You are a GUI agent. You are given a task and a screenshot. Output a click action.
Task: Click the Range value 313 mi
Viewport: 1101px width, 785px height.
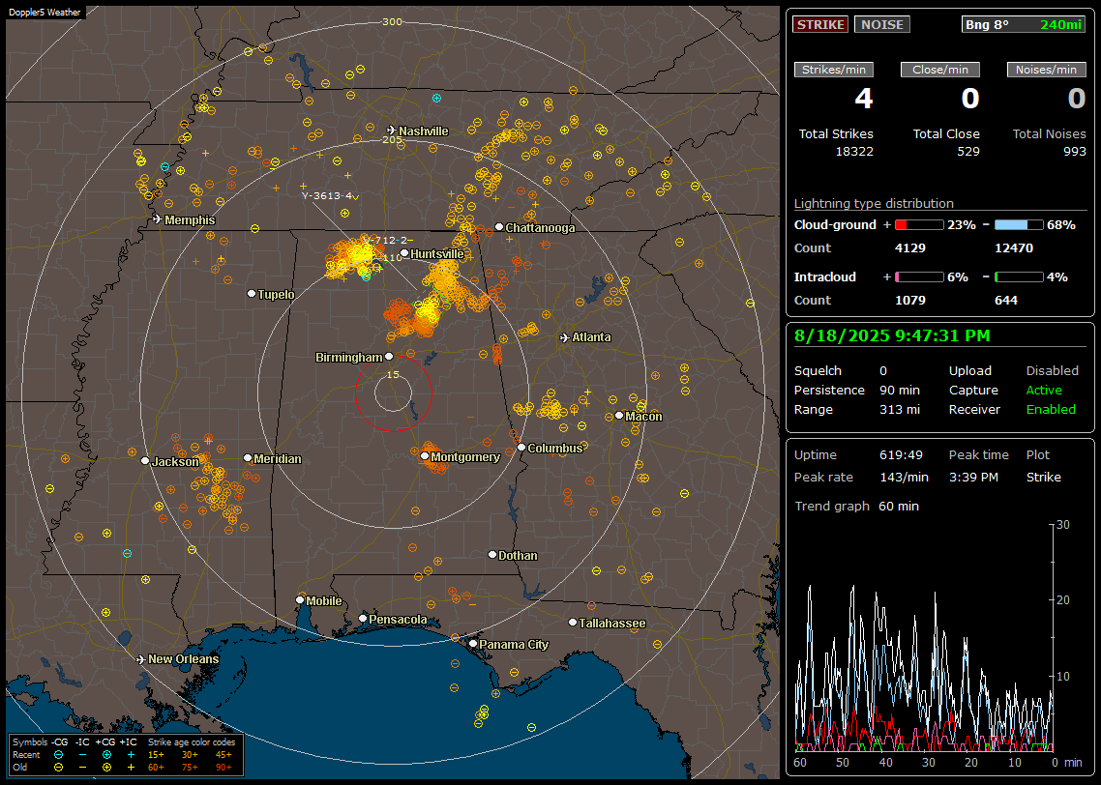tap(900, 410)
